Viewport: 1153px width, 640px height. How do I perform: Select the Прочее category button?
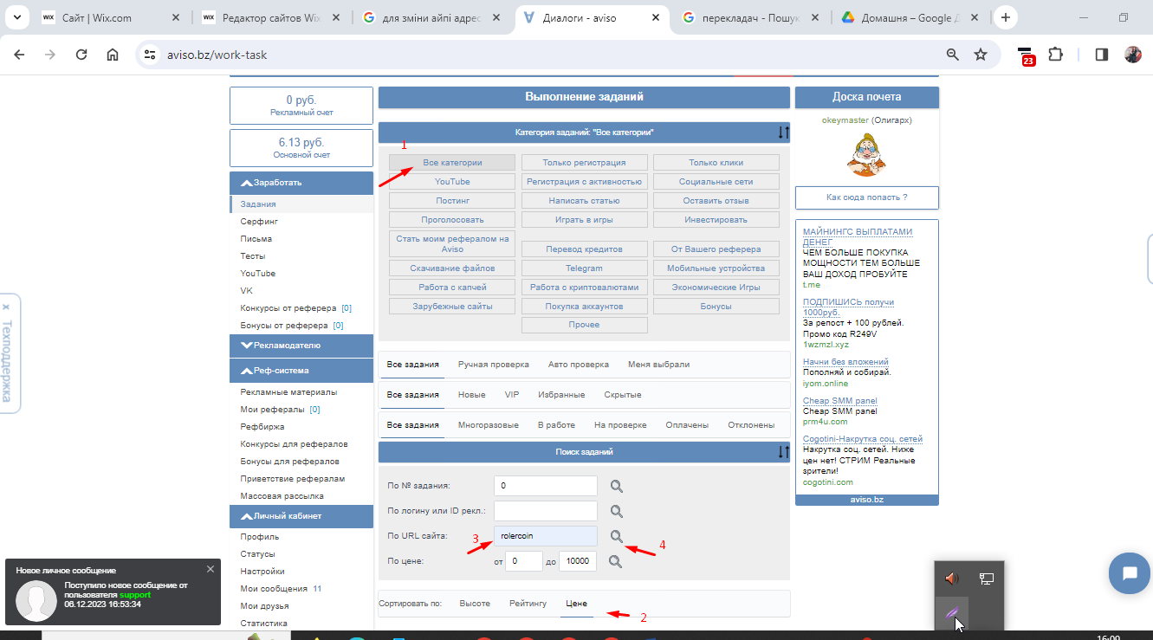point(584,325)
